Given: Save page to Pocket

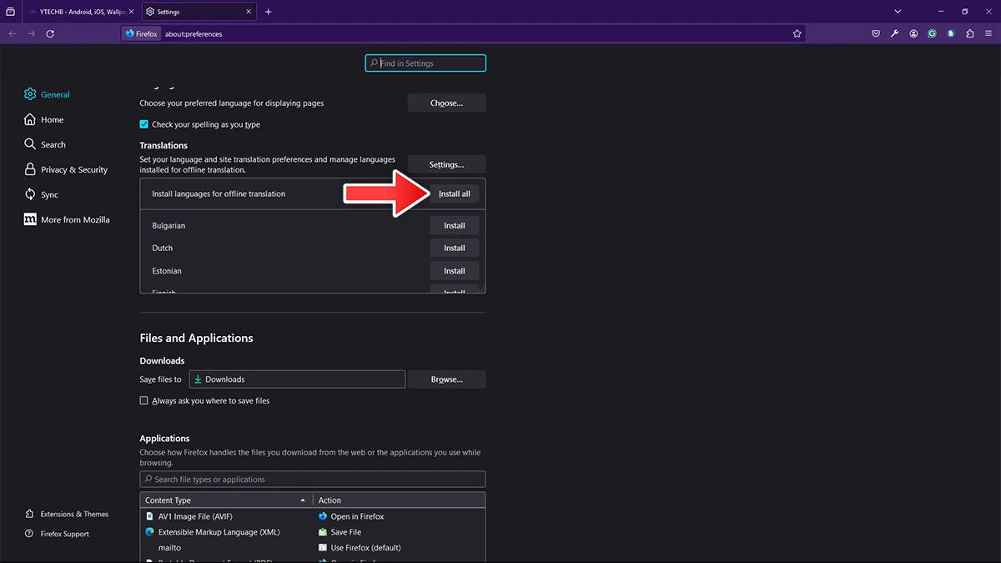Looking at the screenshot, I should pyautogui.click(x=875, y=33).
